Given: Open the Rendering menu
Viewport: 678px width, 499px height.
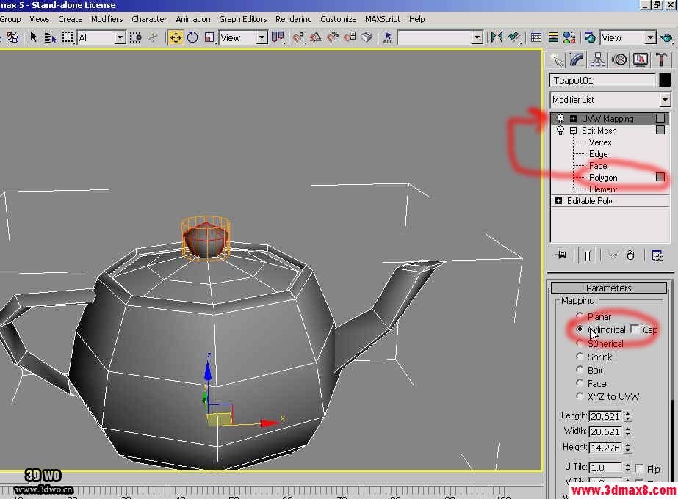Looking at the screenshot, I should (294, 19).
